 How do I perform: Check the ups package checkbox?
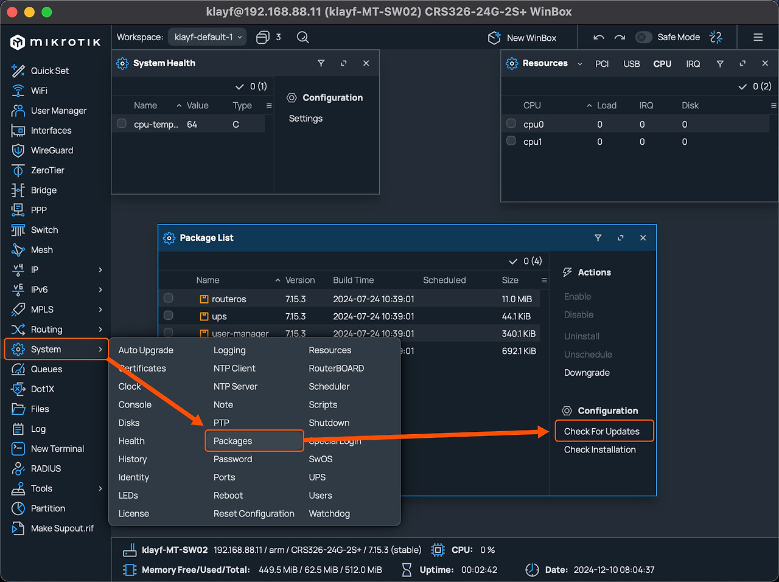(169, 316)
